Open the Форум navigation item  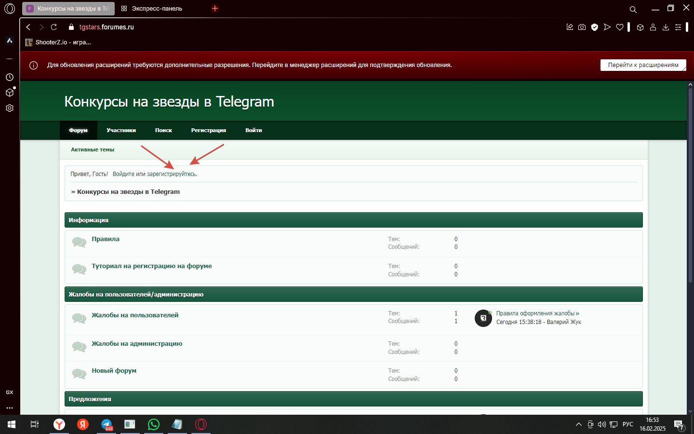(x=78, y=130)
